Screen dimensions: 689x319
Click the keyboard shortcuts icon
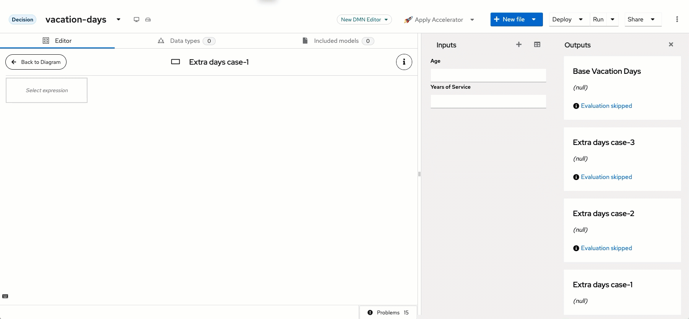[5, 296]
